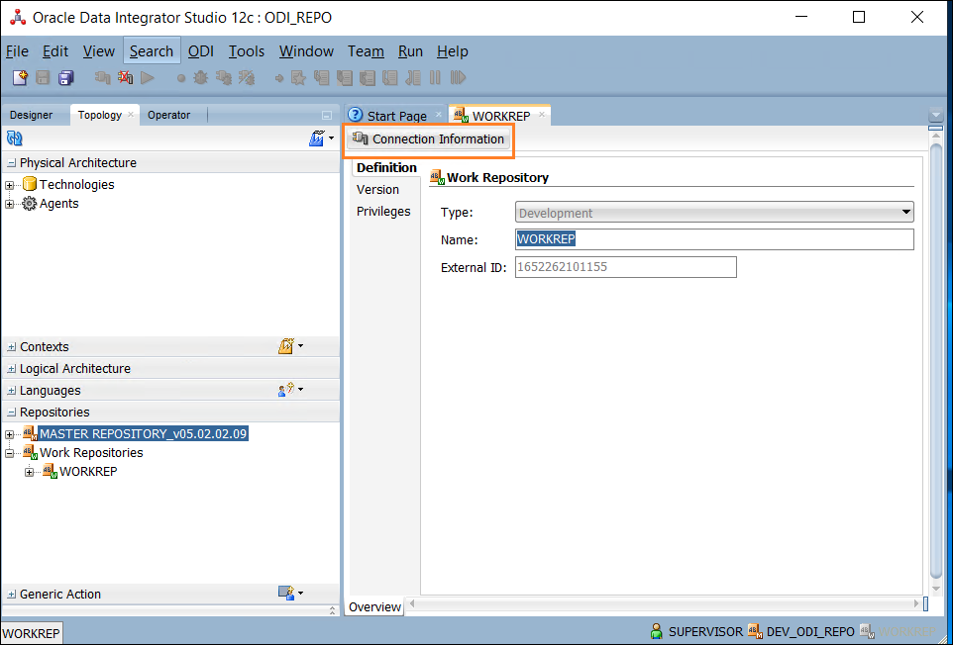Click the editor vertical scrollbar
This screenshot has width=953, height=645.
click(x=936, y=361)
